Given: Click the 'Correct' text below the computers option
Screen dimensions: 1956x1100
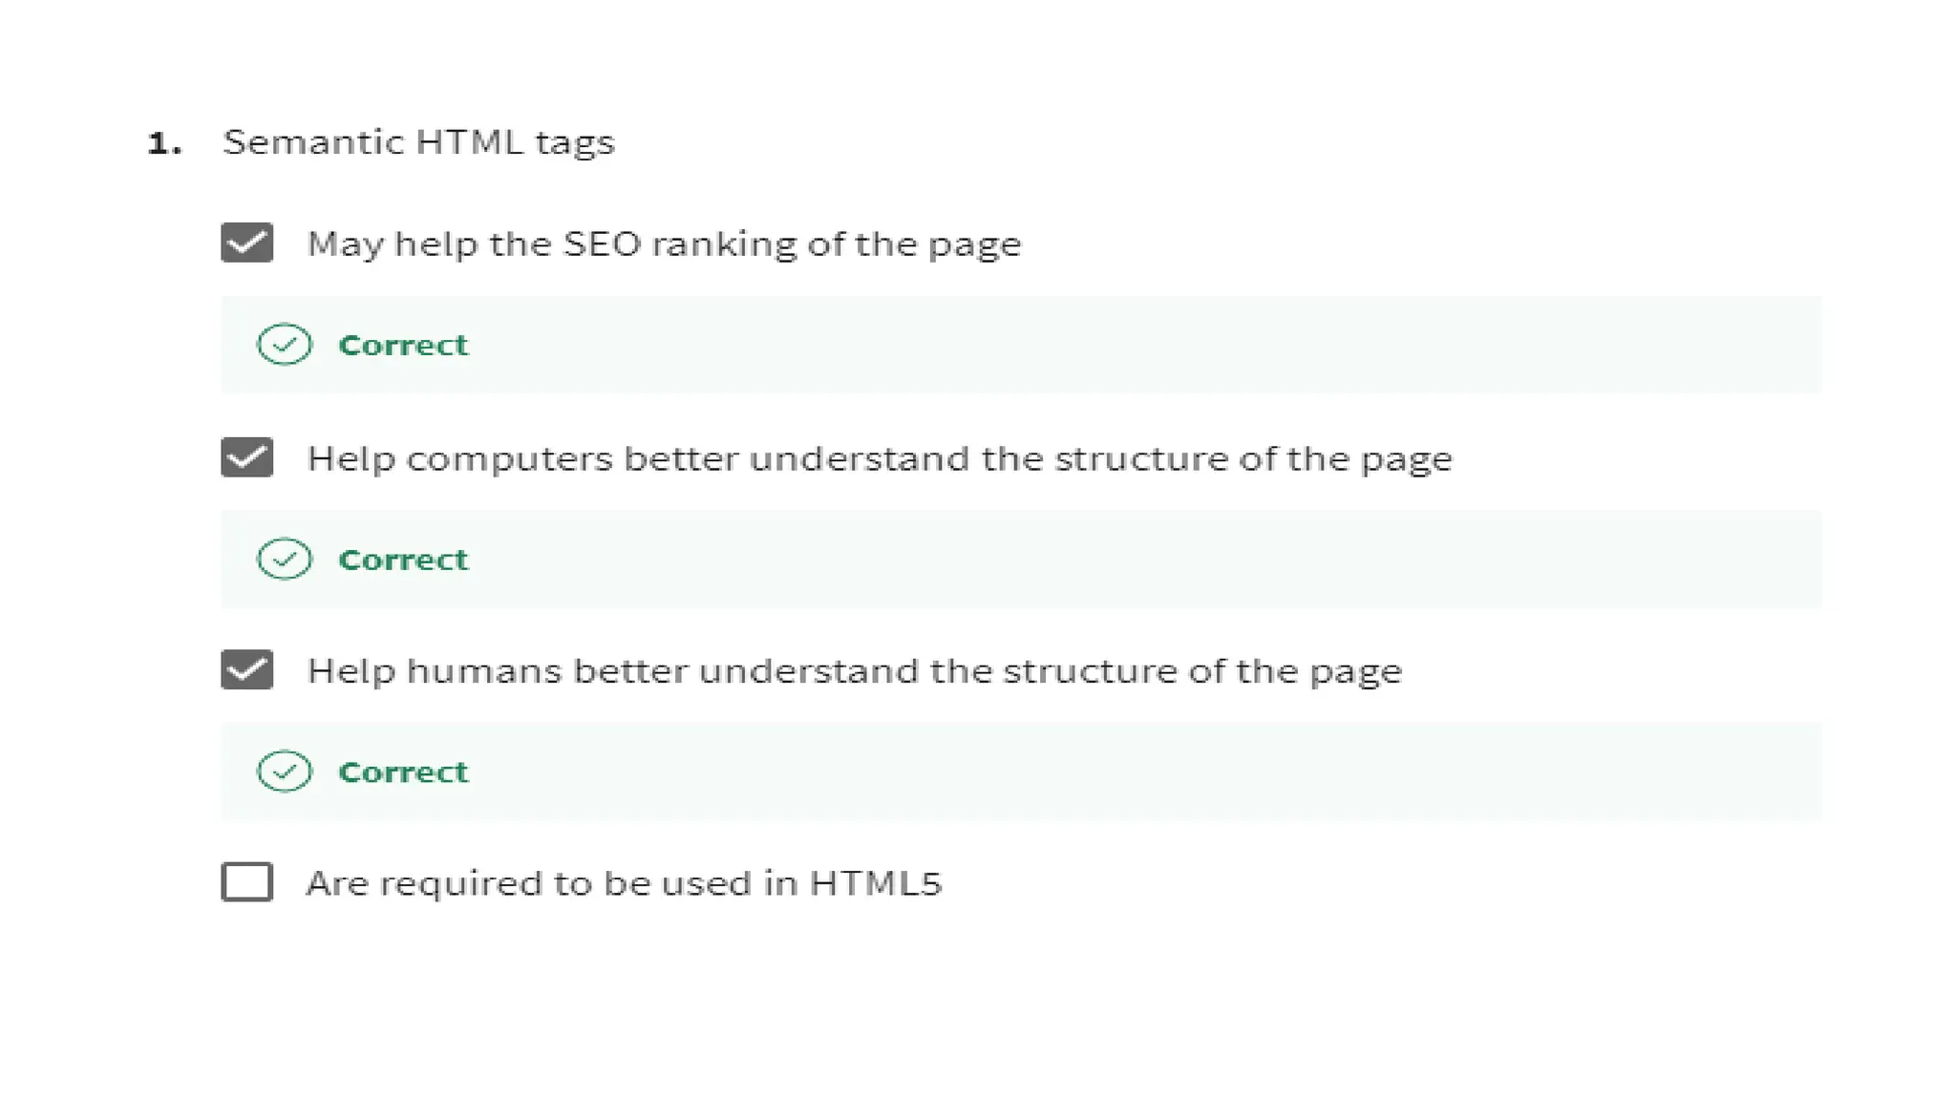Looking at the screenshot, I should click(403, 560).
